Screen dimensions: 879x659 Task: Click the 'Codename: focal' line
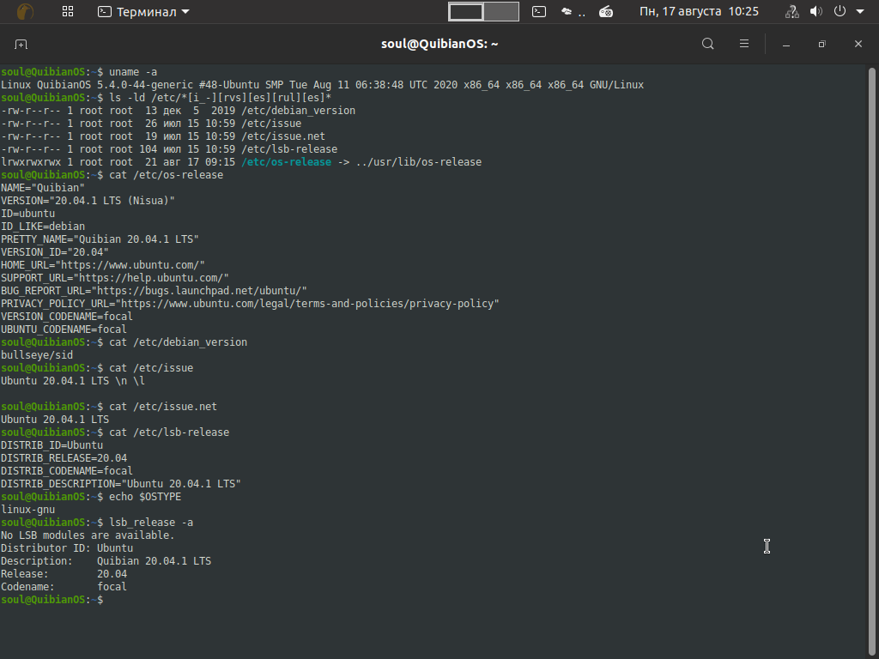coord(64,587)
